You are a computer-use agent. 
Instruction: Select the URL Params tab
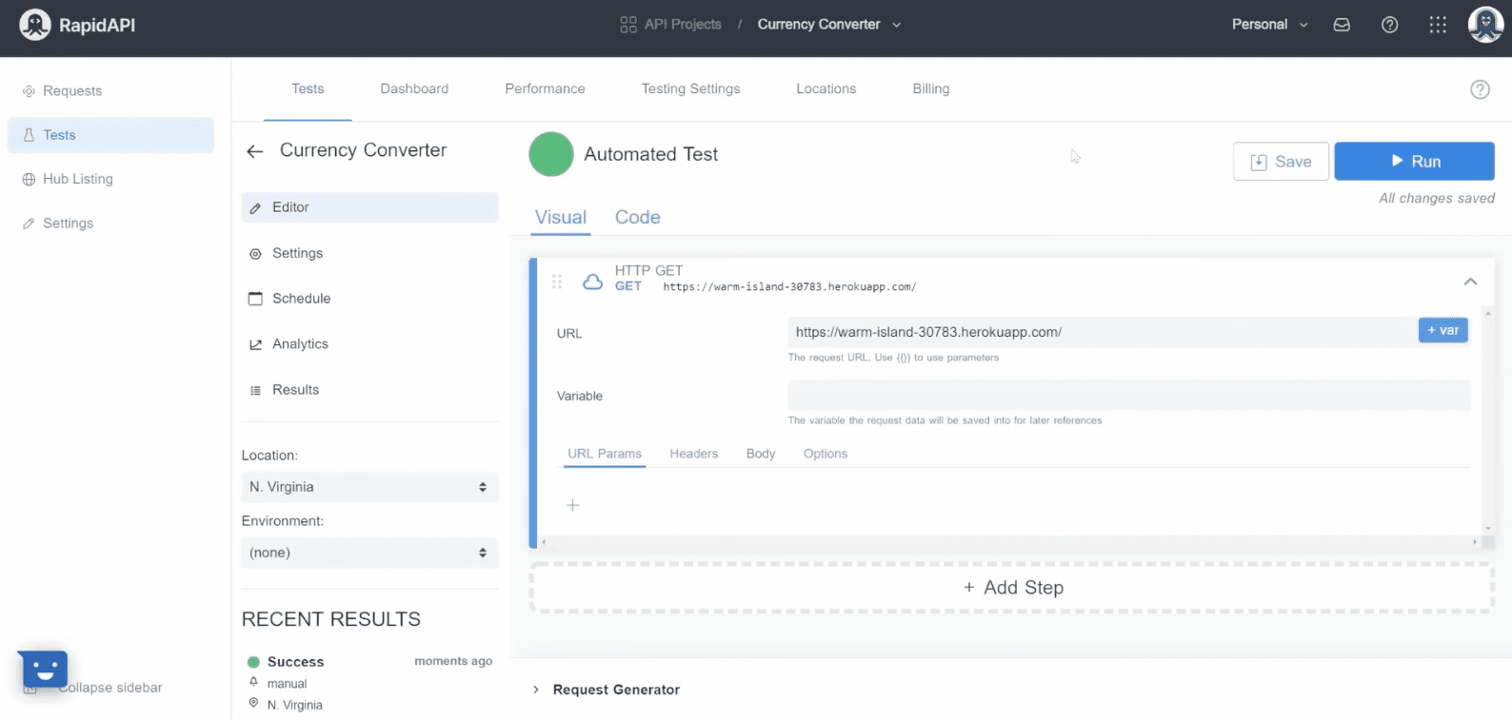tap(604, 454)
